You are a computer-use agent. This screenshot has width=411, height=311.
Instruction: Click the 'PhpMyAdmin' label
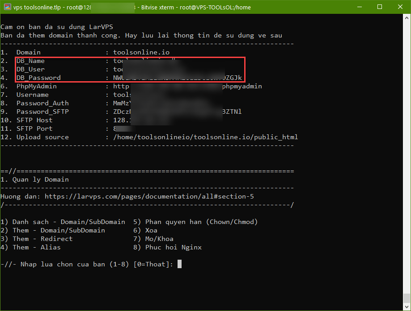pos(36,86)
